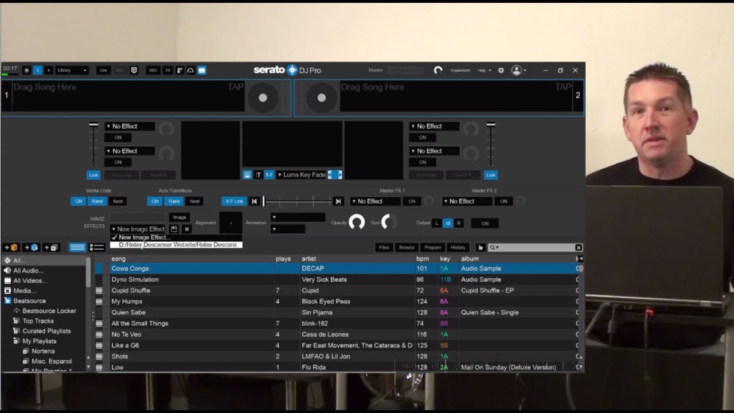Open the Library layout dropdown
Viewport: 734px width, 413px height.
pyautogui.click(x=72, y=71)
